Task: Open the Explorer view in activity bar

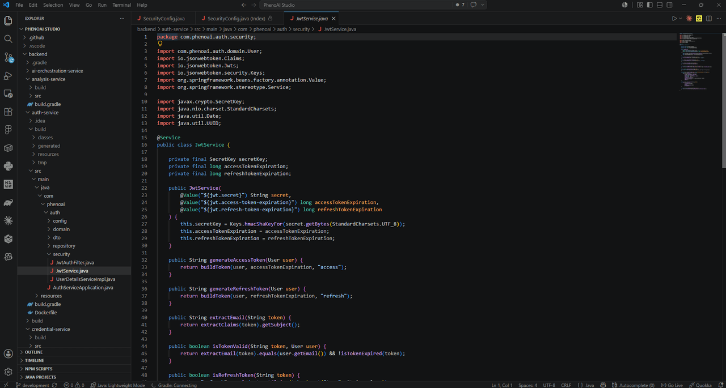Action: pos(9,21)
